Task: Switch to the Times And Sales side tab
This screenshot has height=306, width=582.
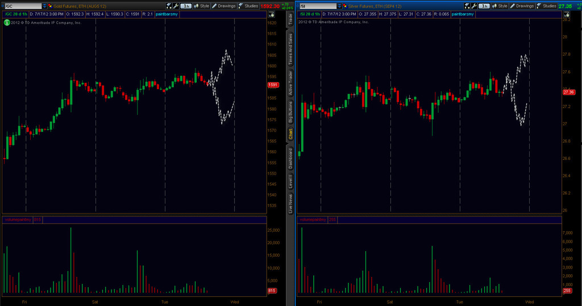Action: pyautogui.click(x=290, y=49)
